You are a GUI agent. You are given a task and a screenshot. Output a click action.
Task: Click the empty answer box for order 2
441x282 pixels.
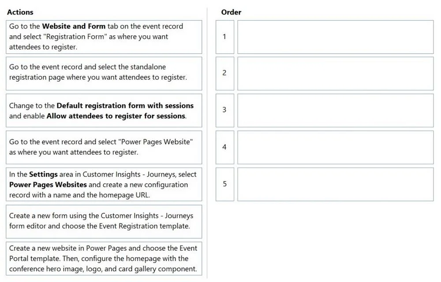click(x=336, y=74)
